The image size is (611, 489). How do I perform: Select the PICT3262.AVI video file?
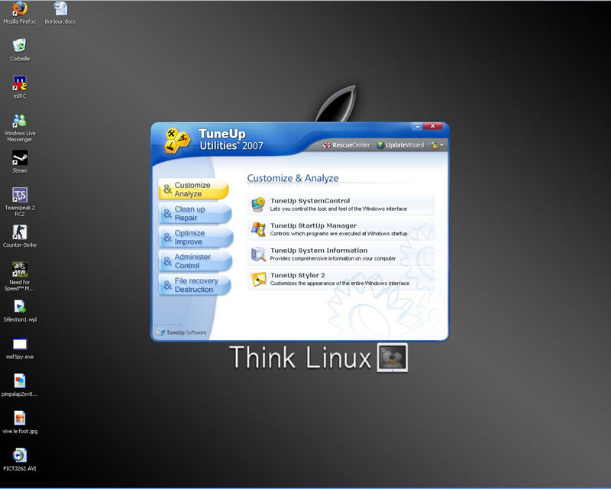pos(20,460)
